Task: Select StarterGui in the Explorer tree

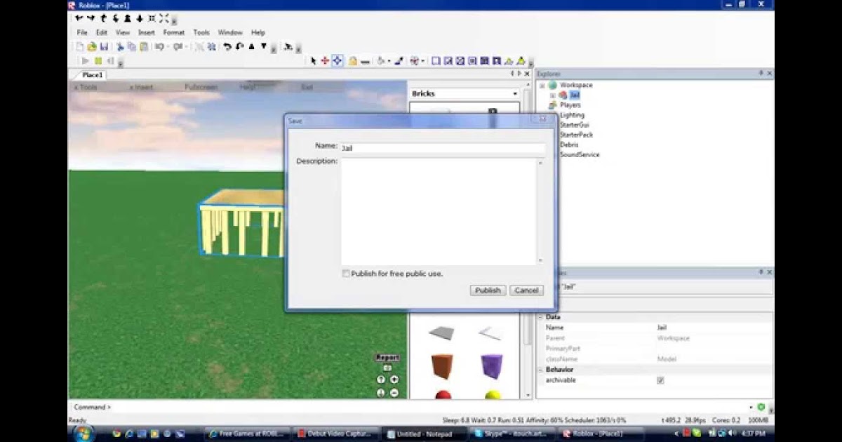Action: coord(575,125)
